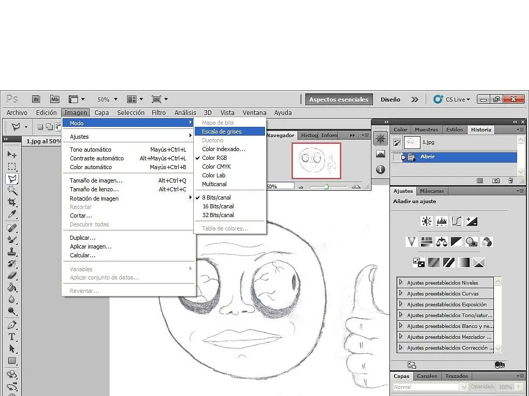
Task: Select the Rectangle shape tool
Action: (x=12, y=360)
